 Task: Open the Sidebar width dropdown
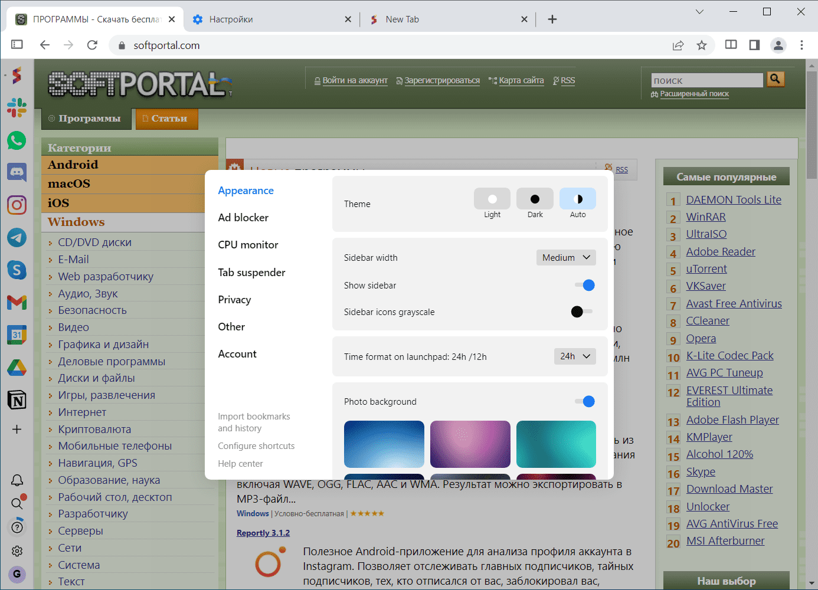566,257
